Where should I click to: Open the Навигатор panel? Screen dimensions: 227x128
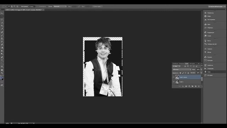pos(210,13)
